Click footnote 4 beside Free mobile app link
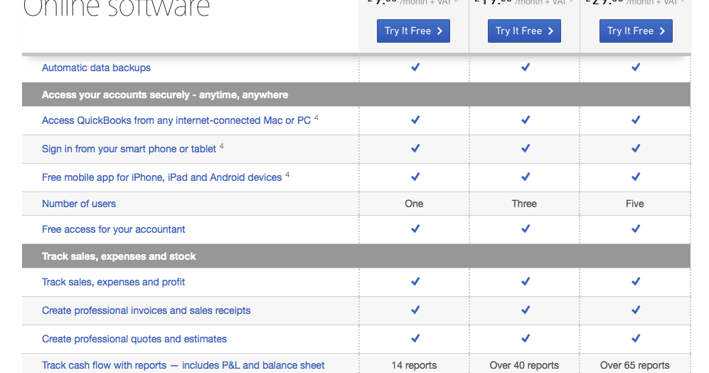 click(x=287, y=174)
